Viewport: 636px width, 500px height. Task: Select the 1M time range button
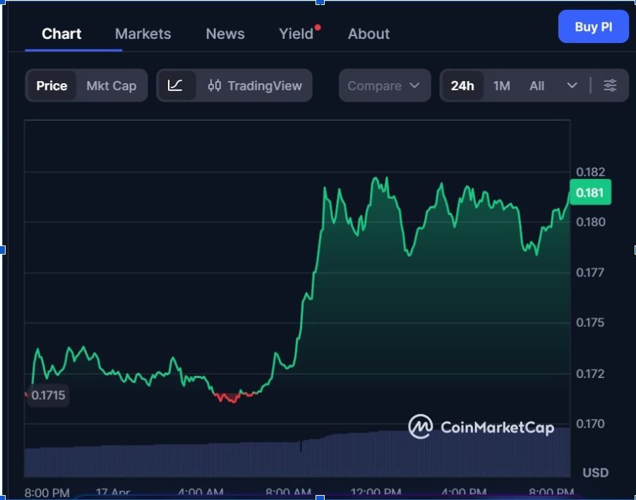(x=501, y=85)
